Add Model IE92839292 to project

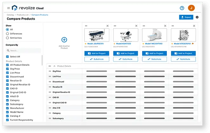click(x=183, y=53)
